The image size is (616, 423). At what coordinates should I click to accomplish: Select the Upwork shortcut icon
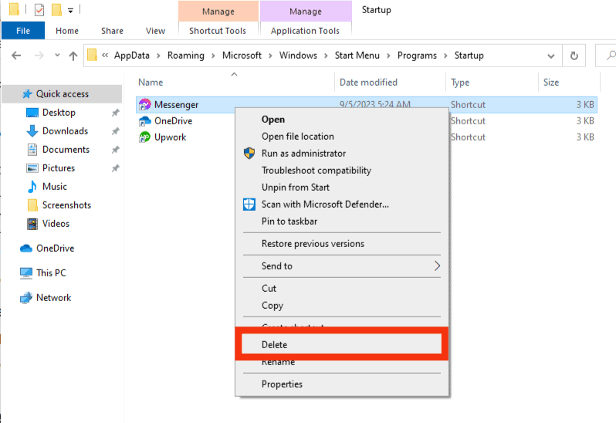click(145, 137)
